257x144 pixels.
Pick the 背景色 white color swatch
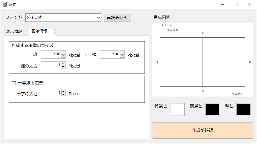[177, 109]
